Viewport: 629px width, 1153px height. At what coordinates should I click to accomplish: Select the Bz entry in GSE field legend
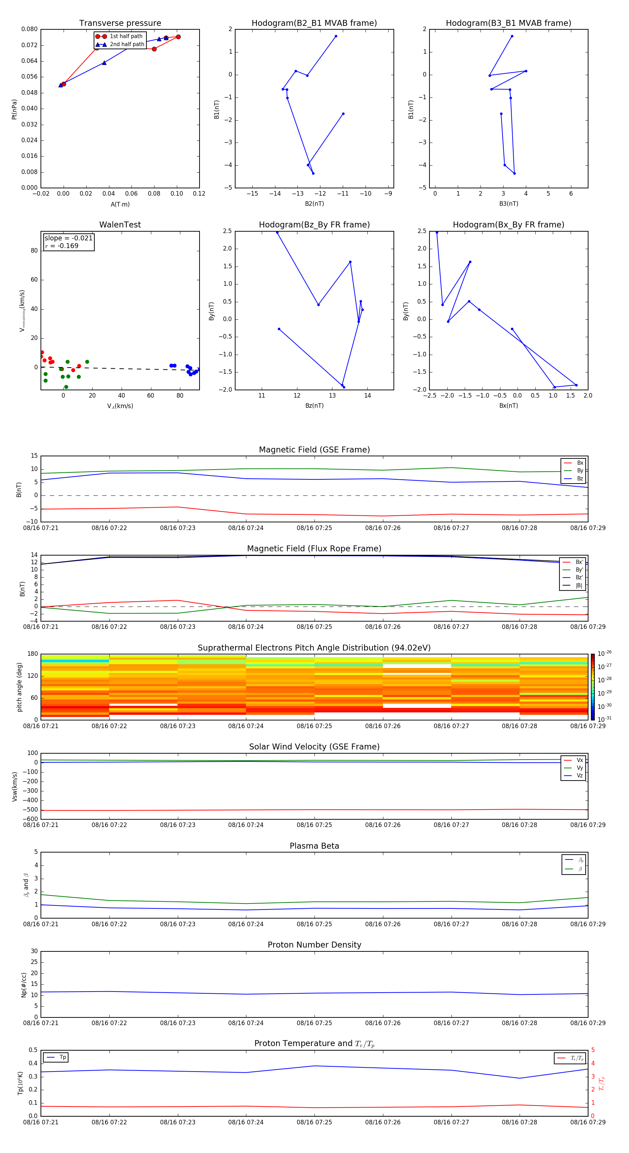(573, 478)
